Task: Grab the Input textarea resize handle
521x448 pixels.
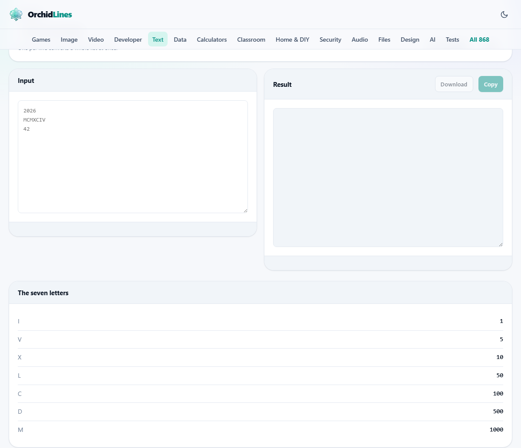Action: (245, 211)
